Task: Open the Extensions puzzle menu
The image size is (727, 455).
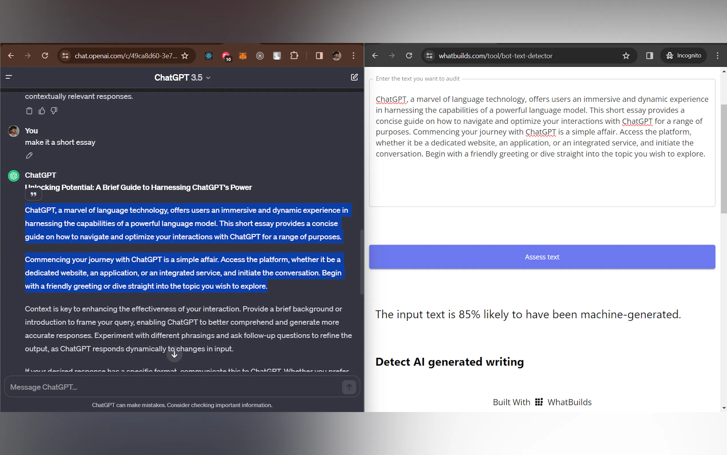Action: 294,56
